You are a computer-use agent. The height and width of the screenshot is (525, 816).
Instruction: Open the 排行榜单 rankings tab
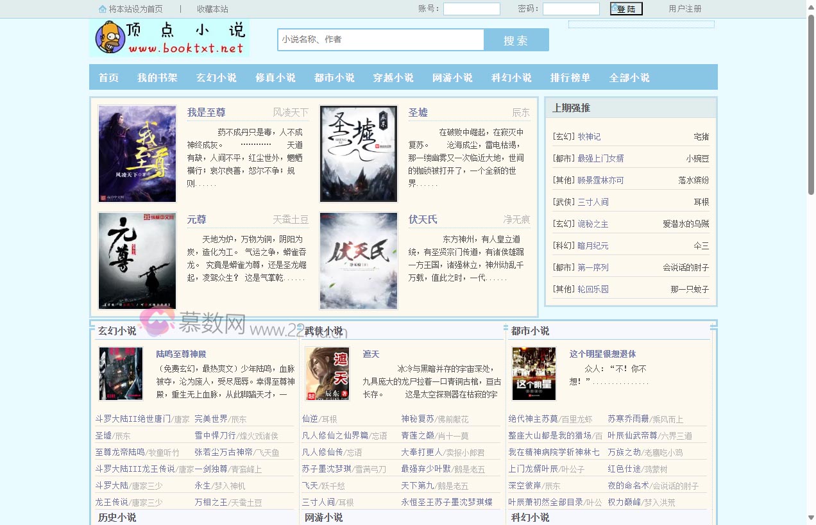pos(569,77)
